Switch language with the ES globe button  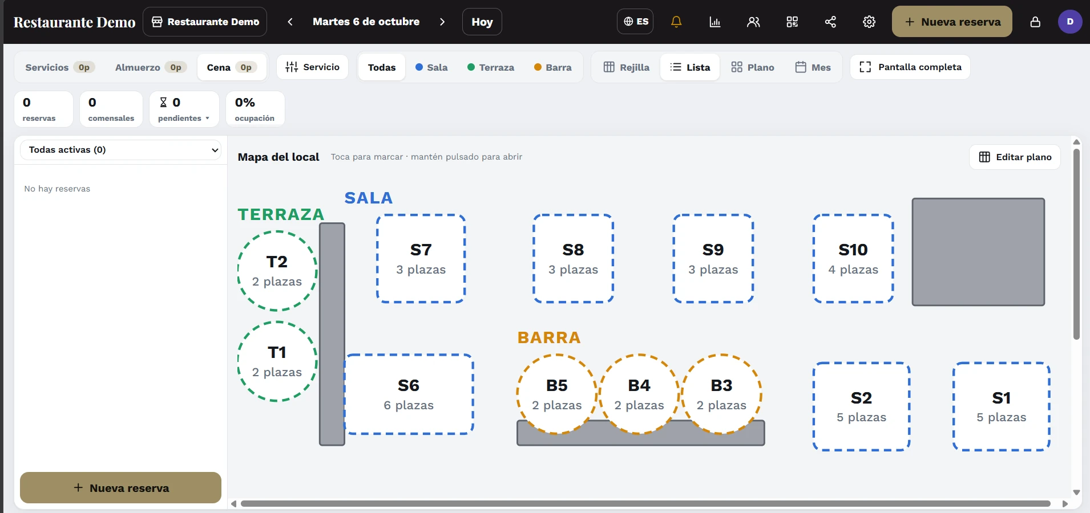635,22
